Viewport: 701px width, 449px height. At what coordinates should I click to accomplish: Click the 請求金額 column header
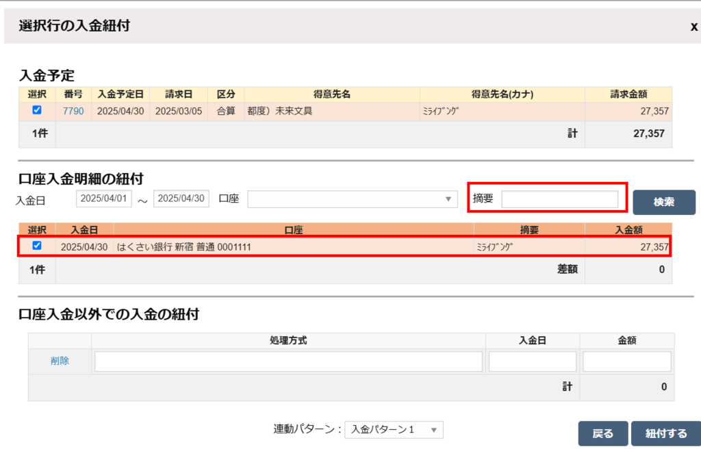click(628, 94)
